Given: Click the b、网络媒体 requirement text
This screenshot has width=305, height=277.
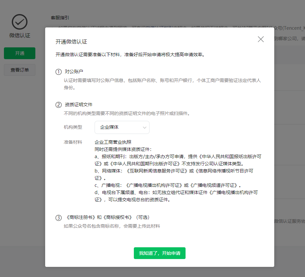Looking at the screenshot, I should [x=174, y=174].
